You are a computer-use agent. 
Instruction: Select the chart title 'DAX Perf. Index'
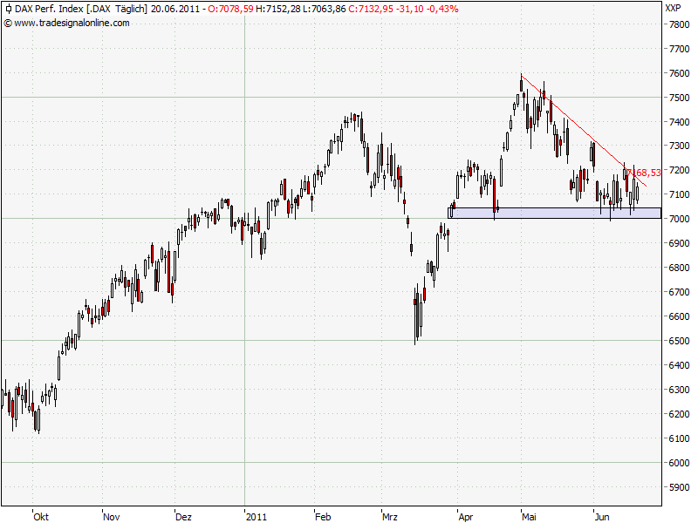pos(49,9)
